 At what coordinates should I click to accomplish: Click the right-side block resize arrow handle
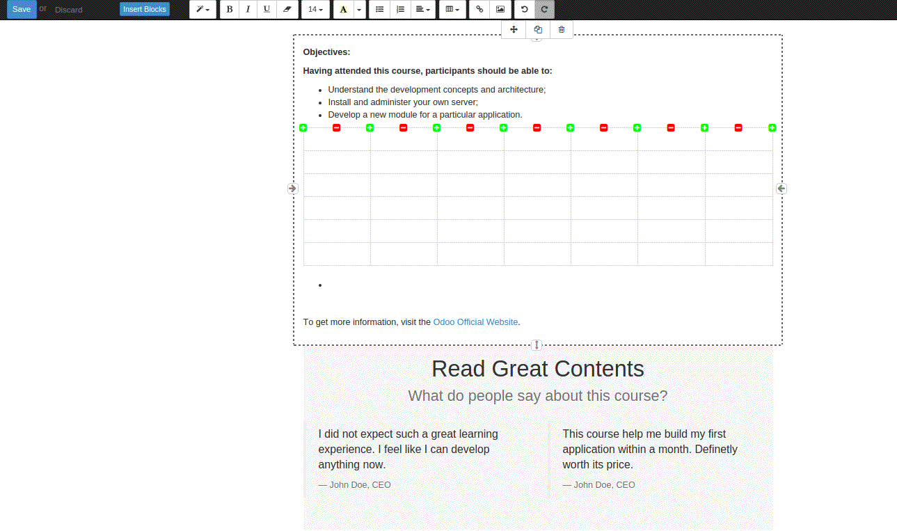pyautogui.click(x=781, y=189)
